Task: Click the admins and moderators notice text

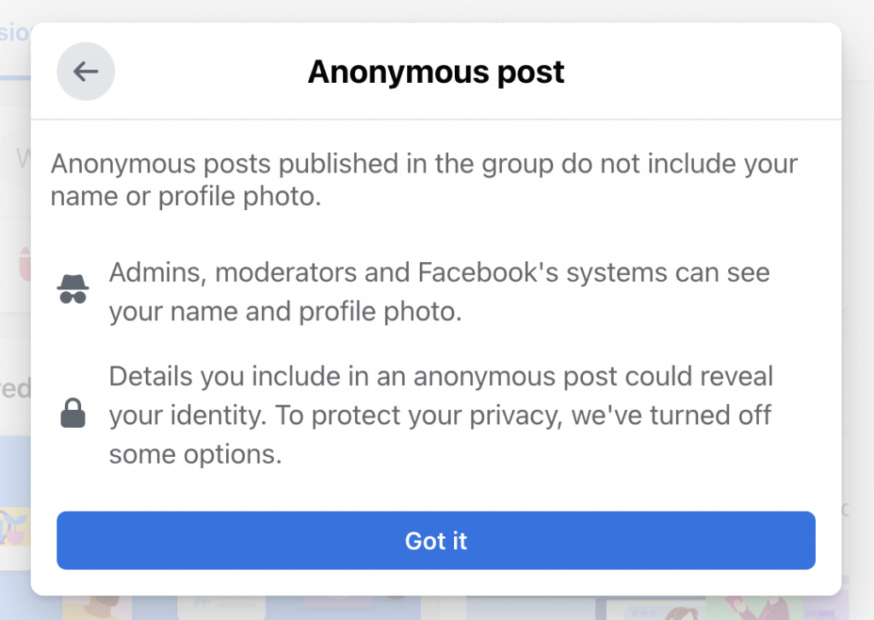Action: (438, 292)
